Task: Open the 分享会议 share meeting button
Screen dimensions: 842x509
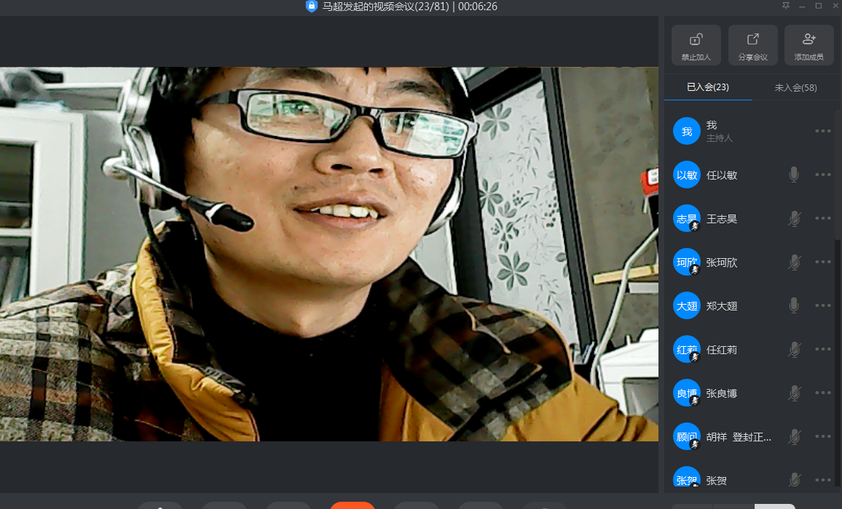Action: pos(753,45)
